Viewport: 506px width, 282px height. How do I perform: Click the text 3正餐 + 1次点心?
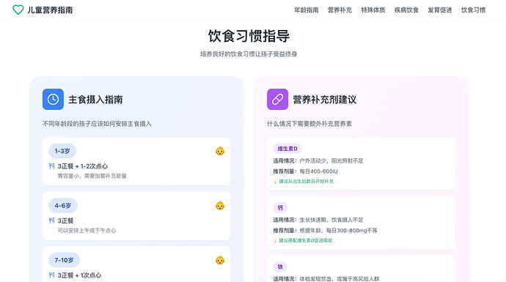(x=79, y=275)
